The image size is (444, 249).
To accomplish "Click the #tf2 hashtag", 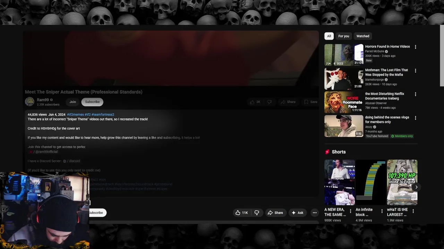I will pos(87,114).
